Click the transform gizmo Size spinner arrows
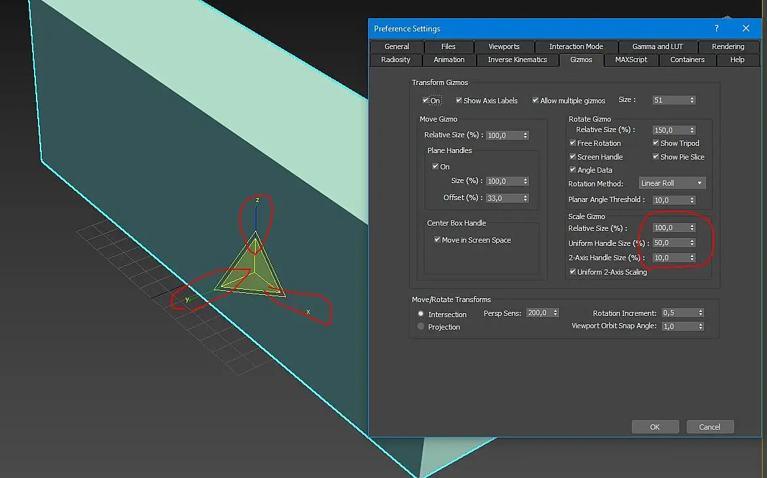Image resolution: width=767 pixels, height=478 pixels. point(692,100)
